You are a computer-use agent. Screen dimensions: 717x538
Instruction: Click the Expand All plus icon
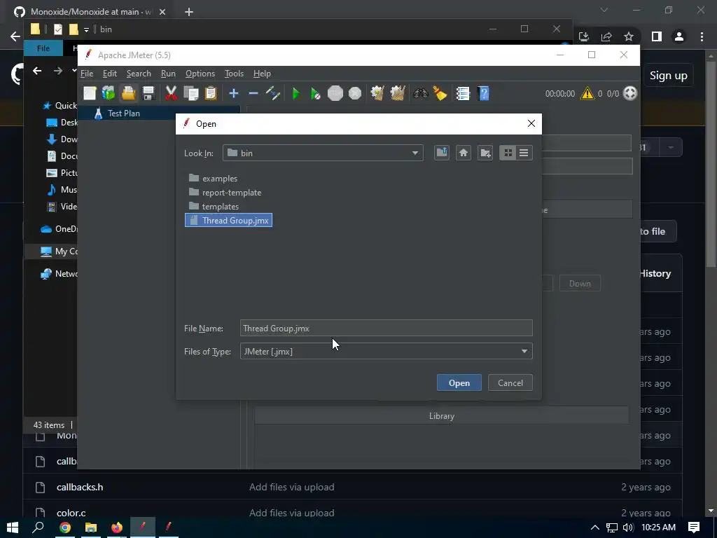click(234, 93)
